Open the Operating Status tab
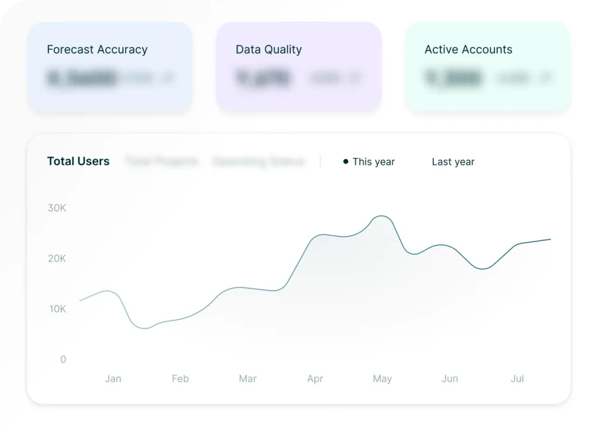599x439 pixels. (259, 161)
